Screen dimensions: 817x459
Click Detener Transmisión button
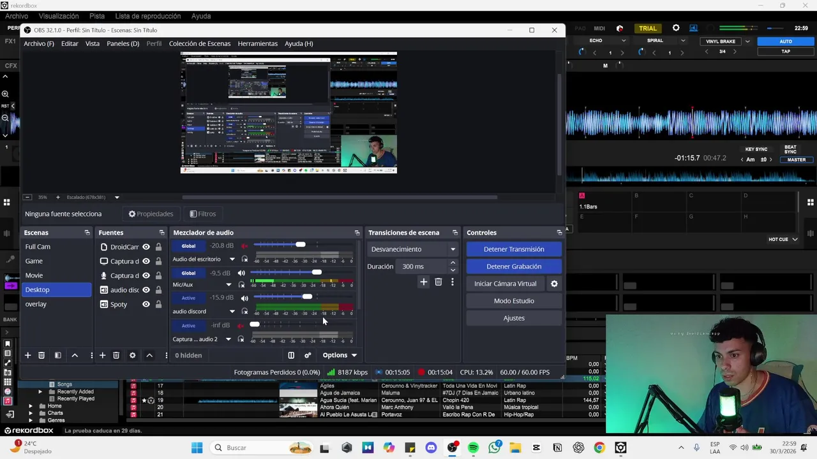[514, 249]
